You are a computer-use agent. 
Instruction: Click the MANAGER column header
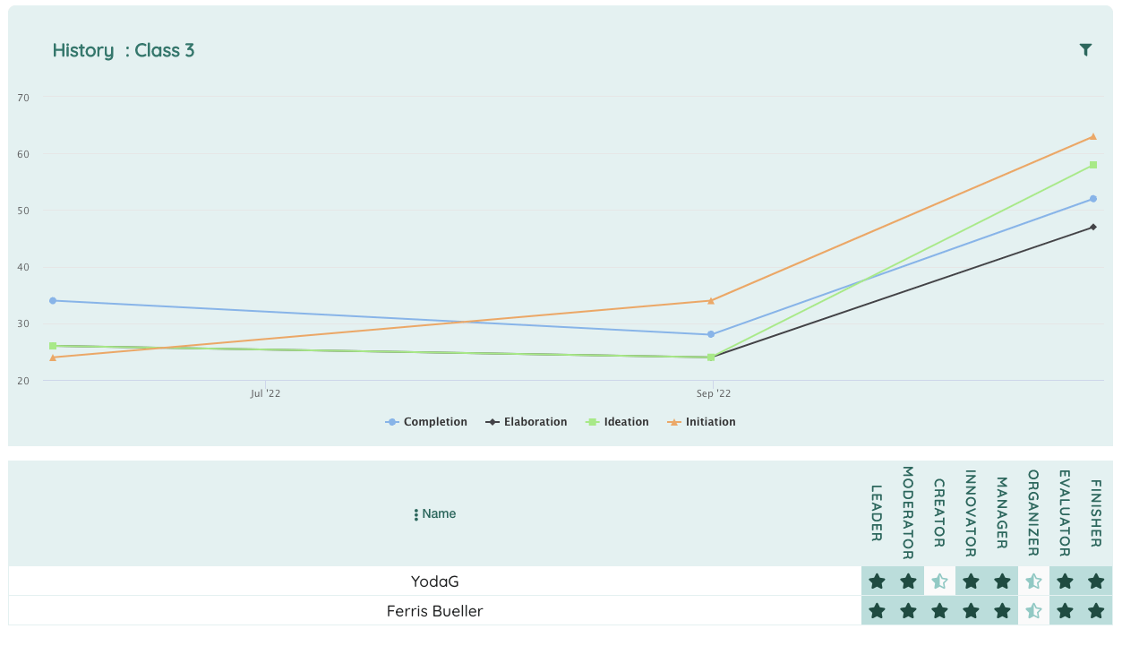[1002, 513]
